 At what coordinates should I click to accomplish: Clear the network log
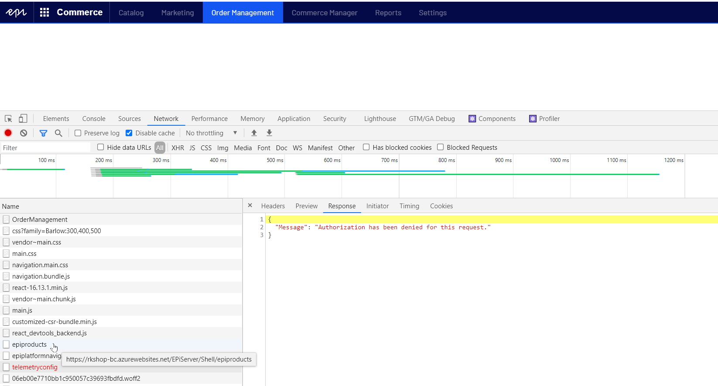pos(24,133)
